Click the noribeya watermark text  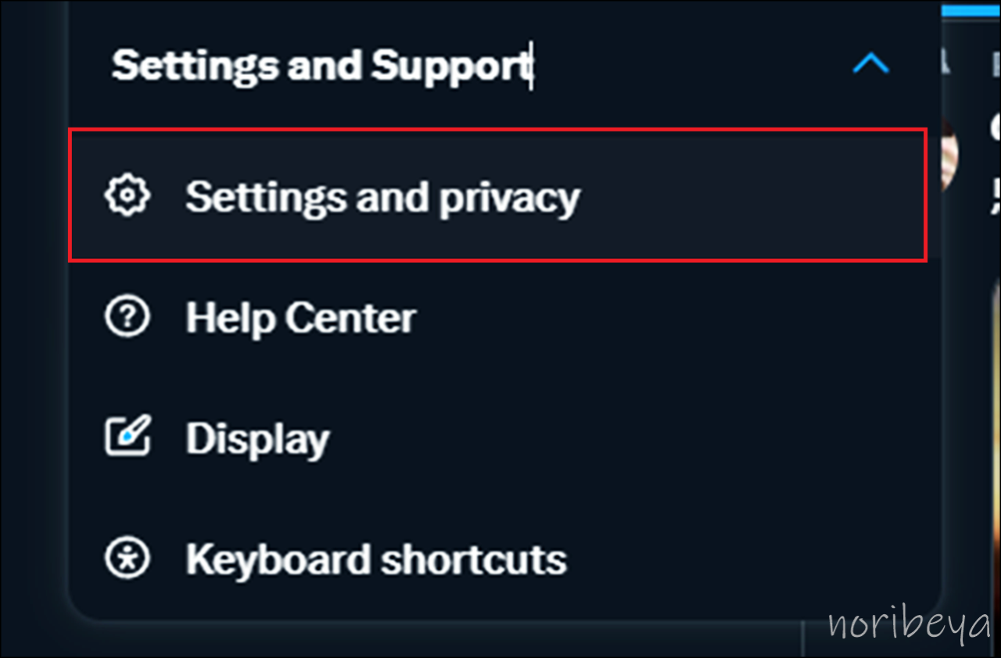907,627
